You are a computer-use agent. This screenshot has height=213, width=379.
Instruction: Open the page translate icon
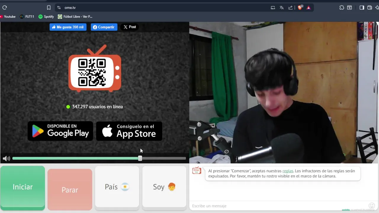point(282,8)
